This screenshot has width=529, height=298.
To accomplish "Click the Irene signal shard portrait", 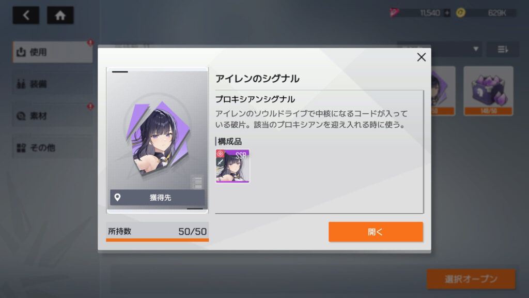I will click(158, 139).
